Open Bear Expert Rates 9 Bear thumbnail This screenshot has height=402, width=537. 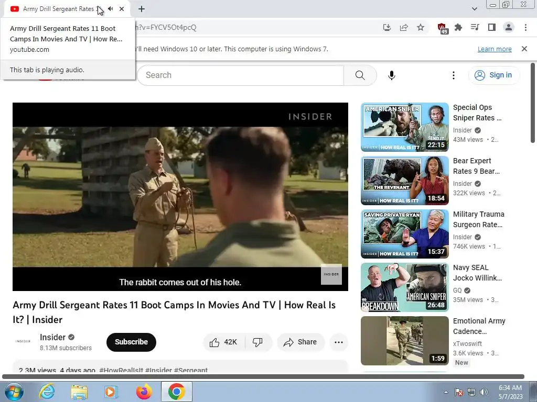[404, 181]
